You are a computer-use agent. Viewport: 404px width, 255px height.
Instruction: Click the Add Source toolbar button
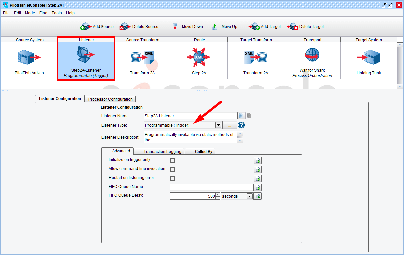(x=97, y=27)
